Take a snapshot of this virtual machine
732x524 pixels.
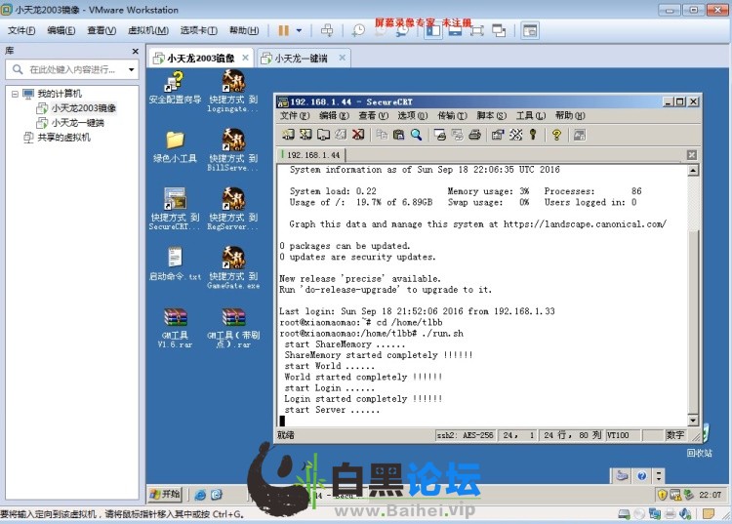click(x=358, y=31)
